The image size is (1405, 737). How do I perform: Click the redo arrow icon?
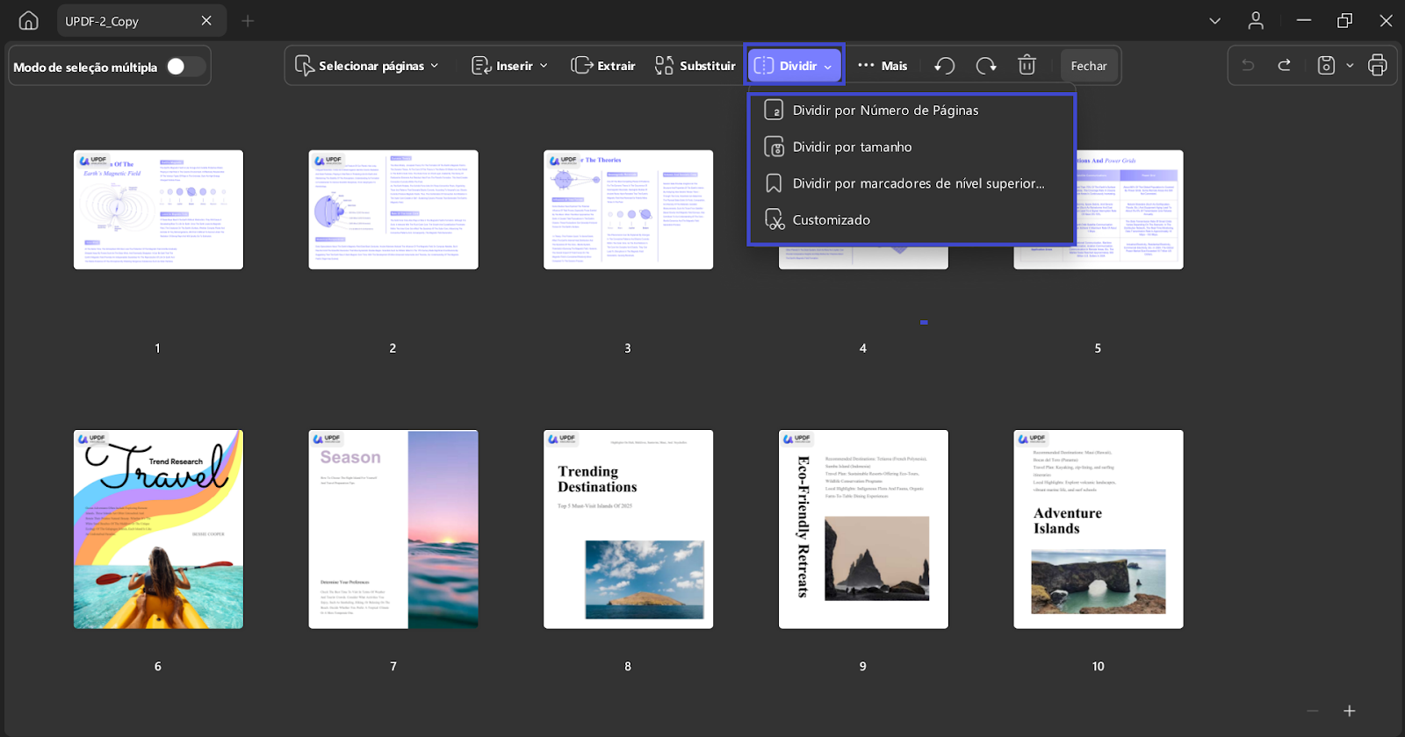(x=1284, y=66)
